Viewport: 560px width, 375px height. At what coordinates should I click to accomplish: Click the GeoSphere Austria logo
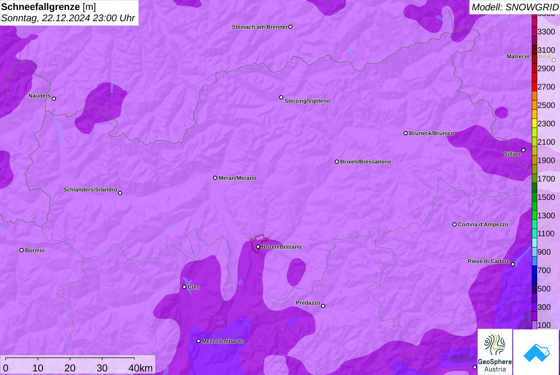[495, 352]
